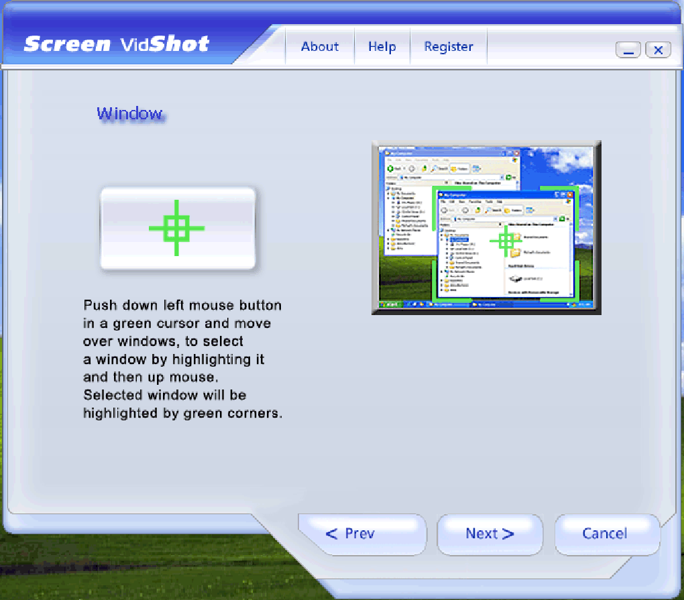Open the Help tab
The width and height of the screenshot is (684, 600).
pyautogui.click(x=382, y=46)
